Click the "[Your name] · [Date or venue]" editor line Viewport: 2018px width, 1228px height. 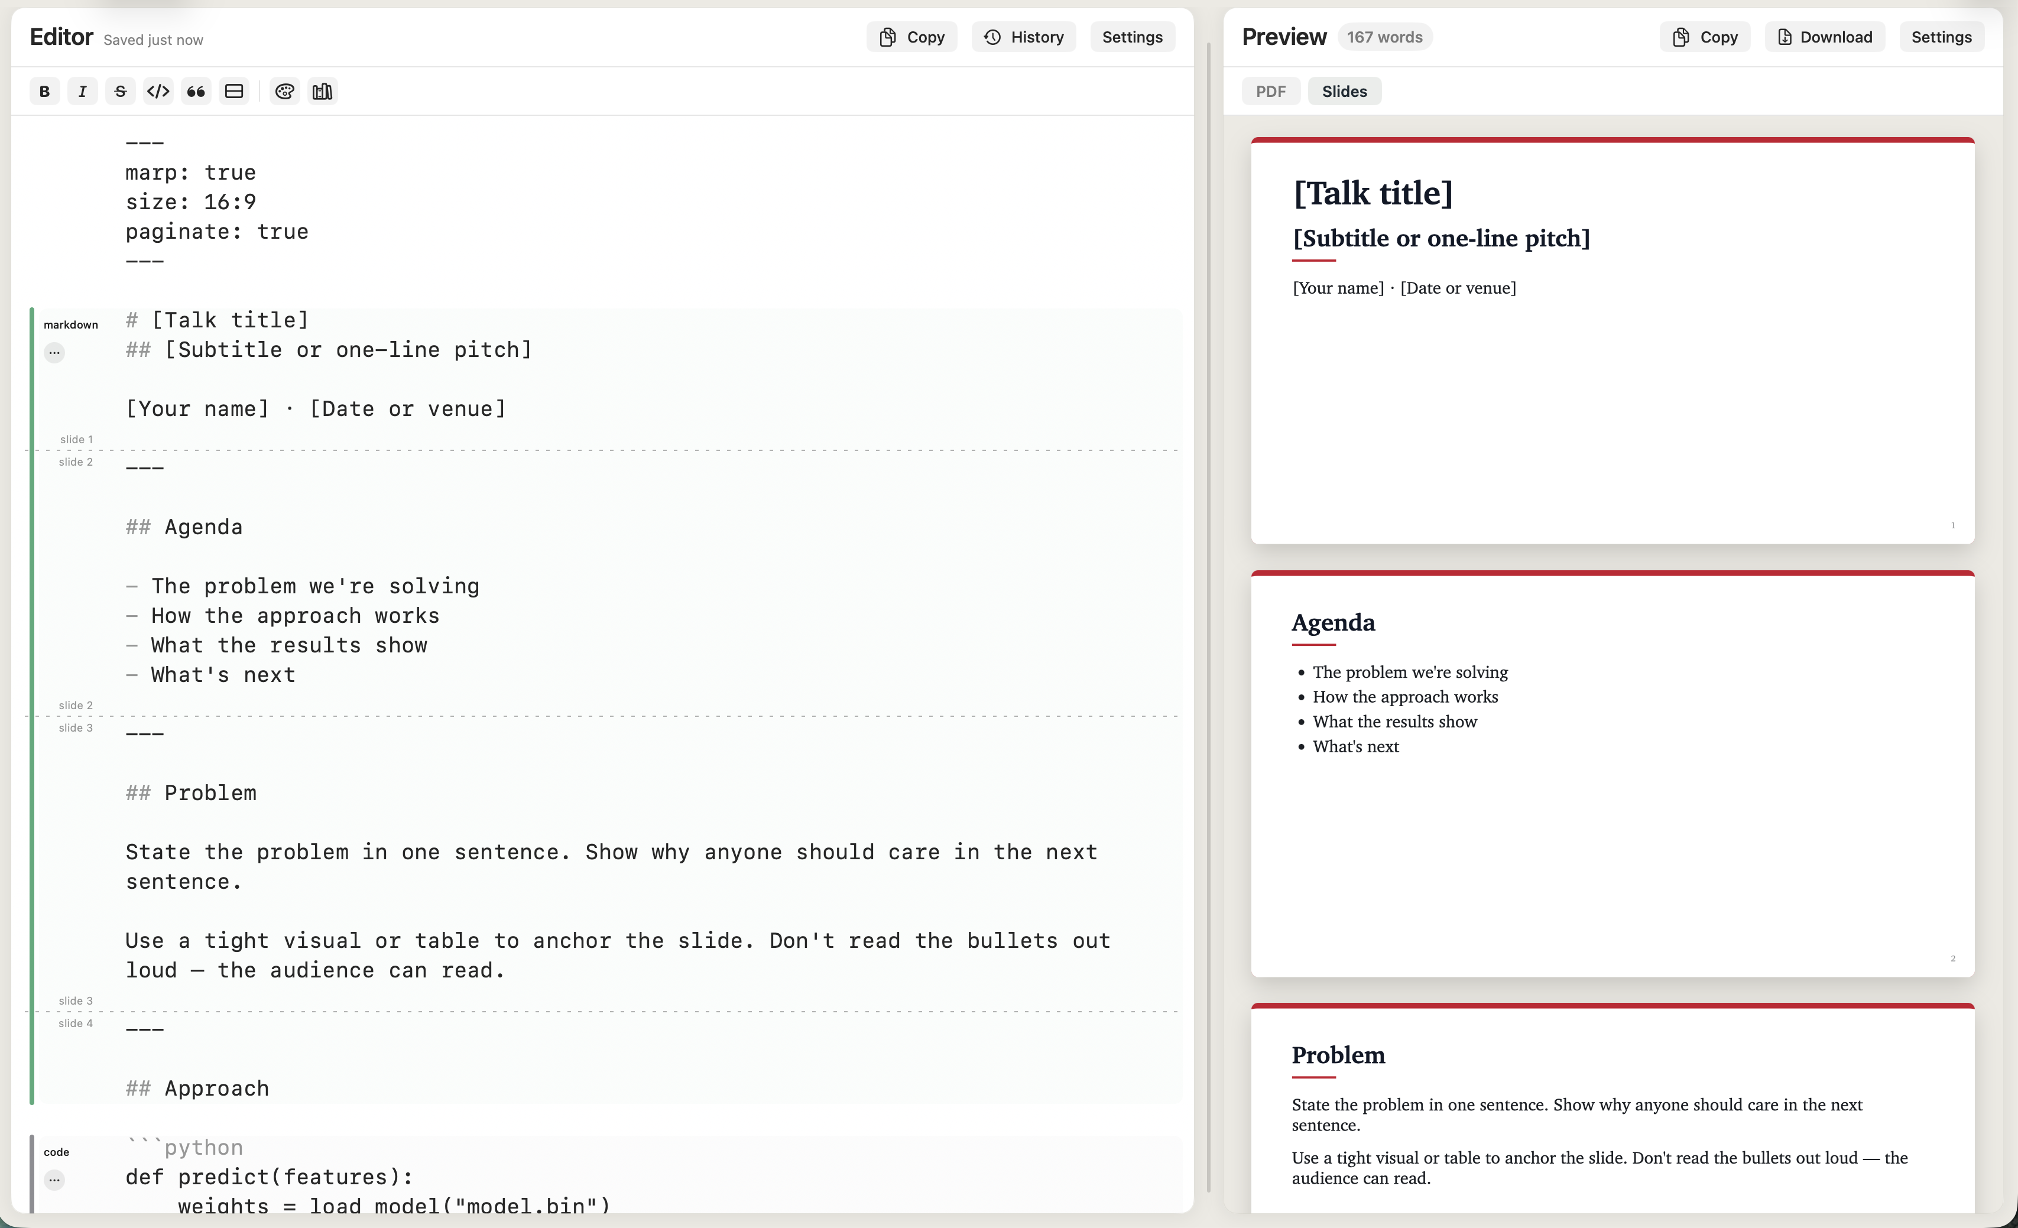click(316, 408)
